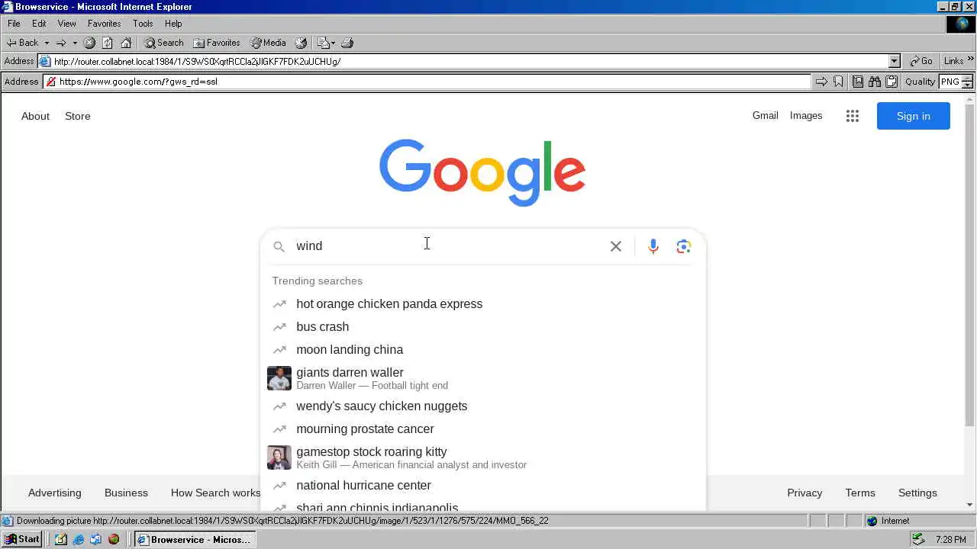Refresh the page with the Refresh icon
The height and width of the screenshot is (549, 977).
(108, 43)
